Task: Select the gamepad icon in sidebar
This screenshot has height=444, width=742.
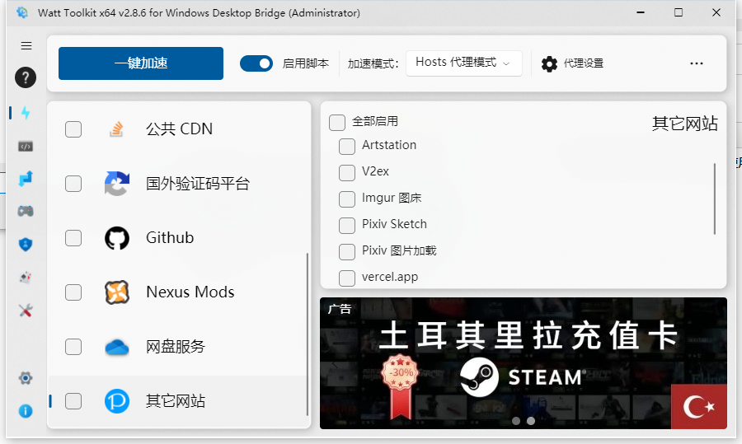Action: click(x=26, y=211)
